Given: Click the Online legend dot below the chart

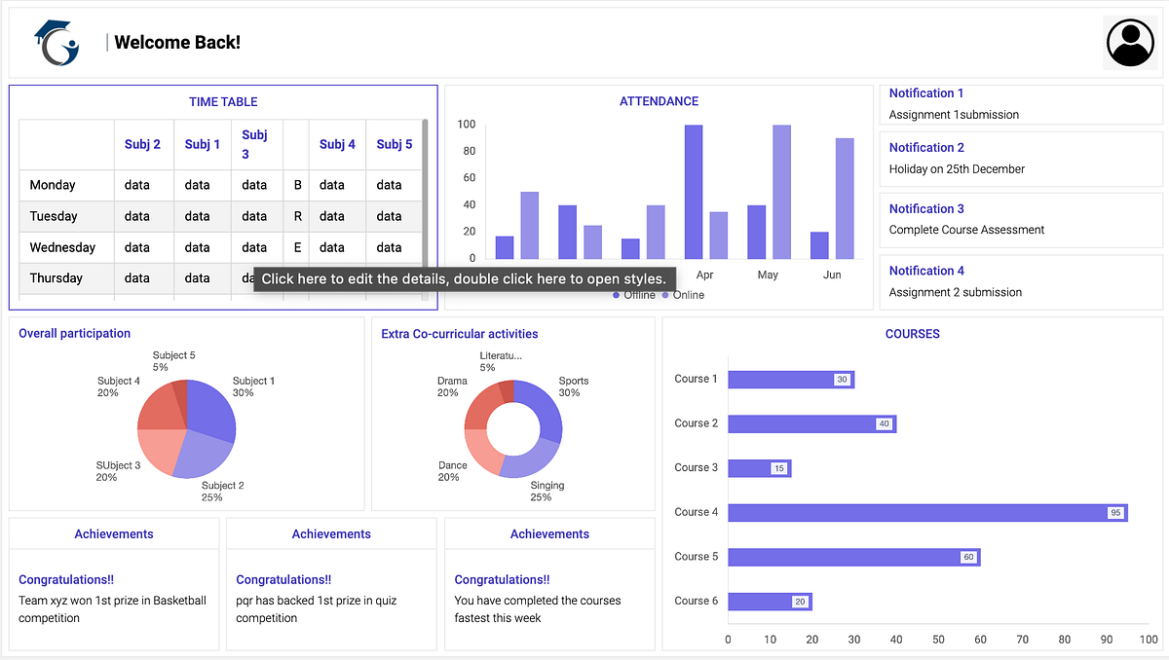Looking at the screenshot, I should point(665,295).
